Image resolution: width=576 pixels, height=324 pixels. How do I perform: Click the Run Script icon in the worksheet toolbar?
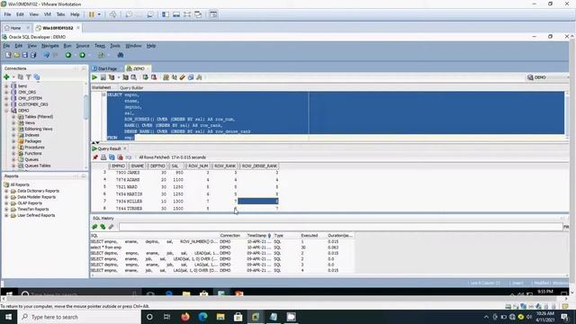click(103, 77)
